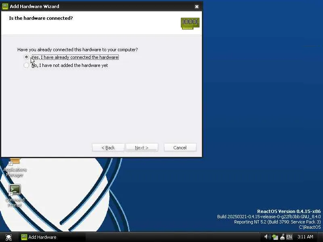Open the Command Prompt desktop shortcut
323x242 pixels.
[15, 196]
